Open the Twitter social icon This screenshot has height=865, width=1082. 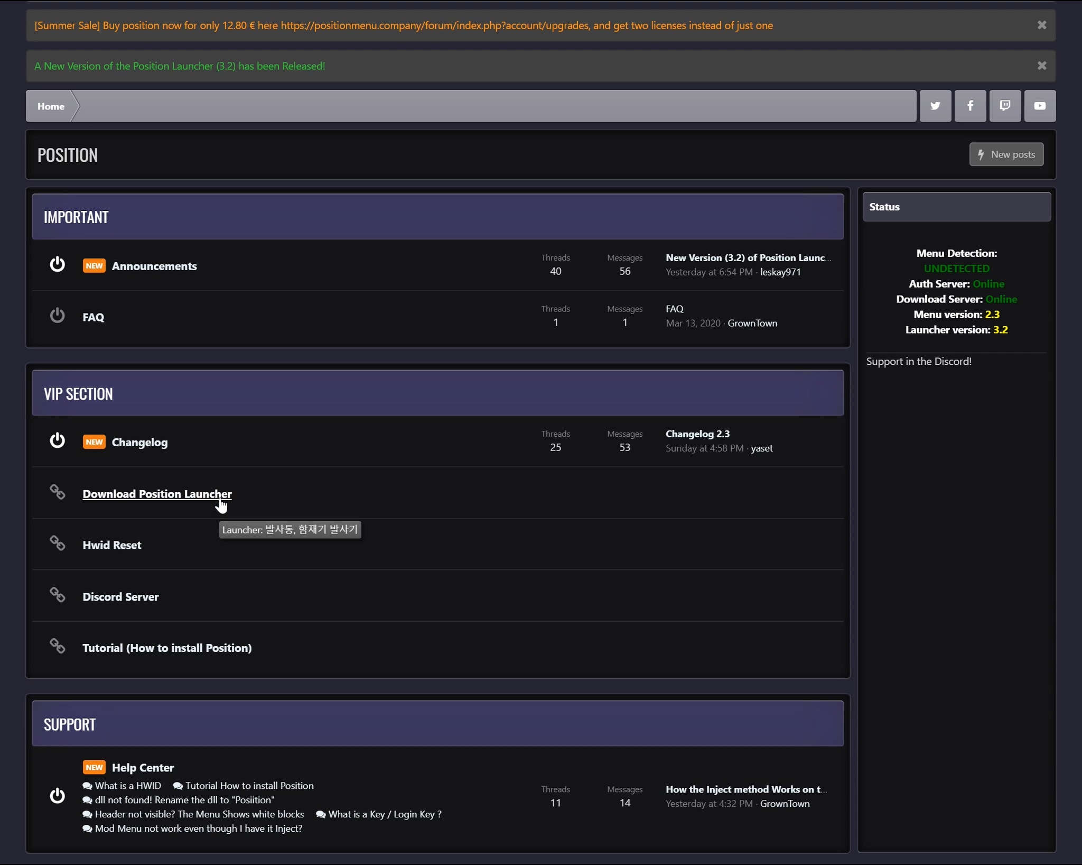(x=935, y=106)
